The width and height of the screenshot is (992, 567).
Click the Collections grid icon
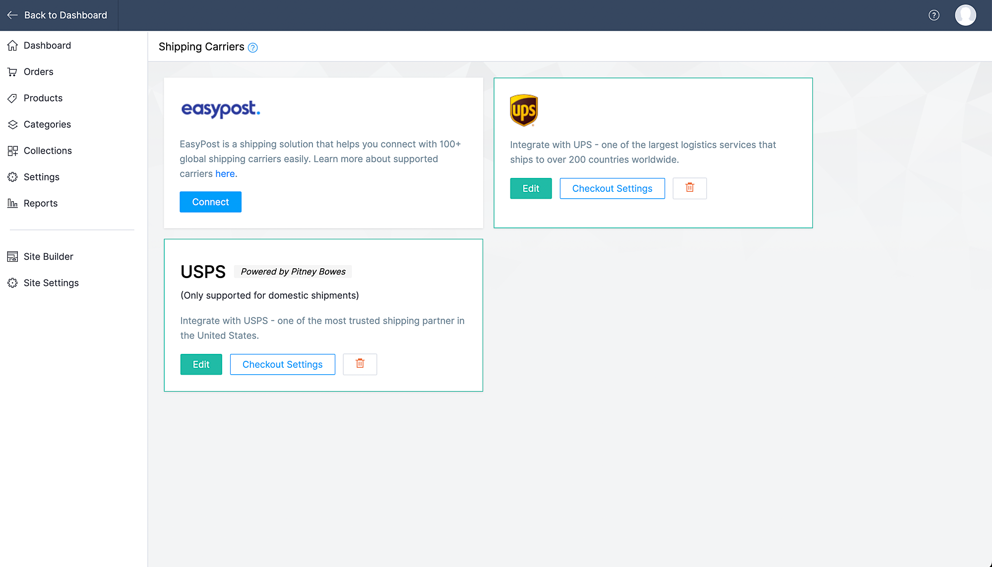(x=13, y=151)
